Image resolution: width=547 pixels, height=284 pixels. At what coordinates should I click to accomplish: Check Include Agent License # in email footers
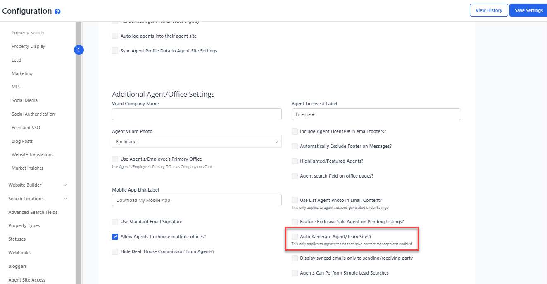click(x=295, y=131)
